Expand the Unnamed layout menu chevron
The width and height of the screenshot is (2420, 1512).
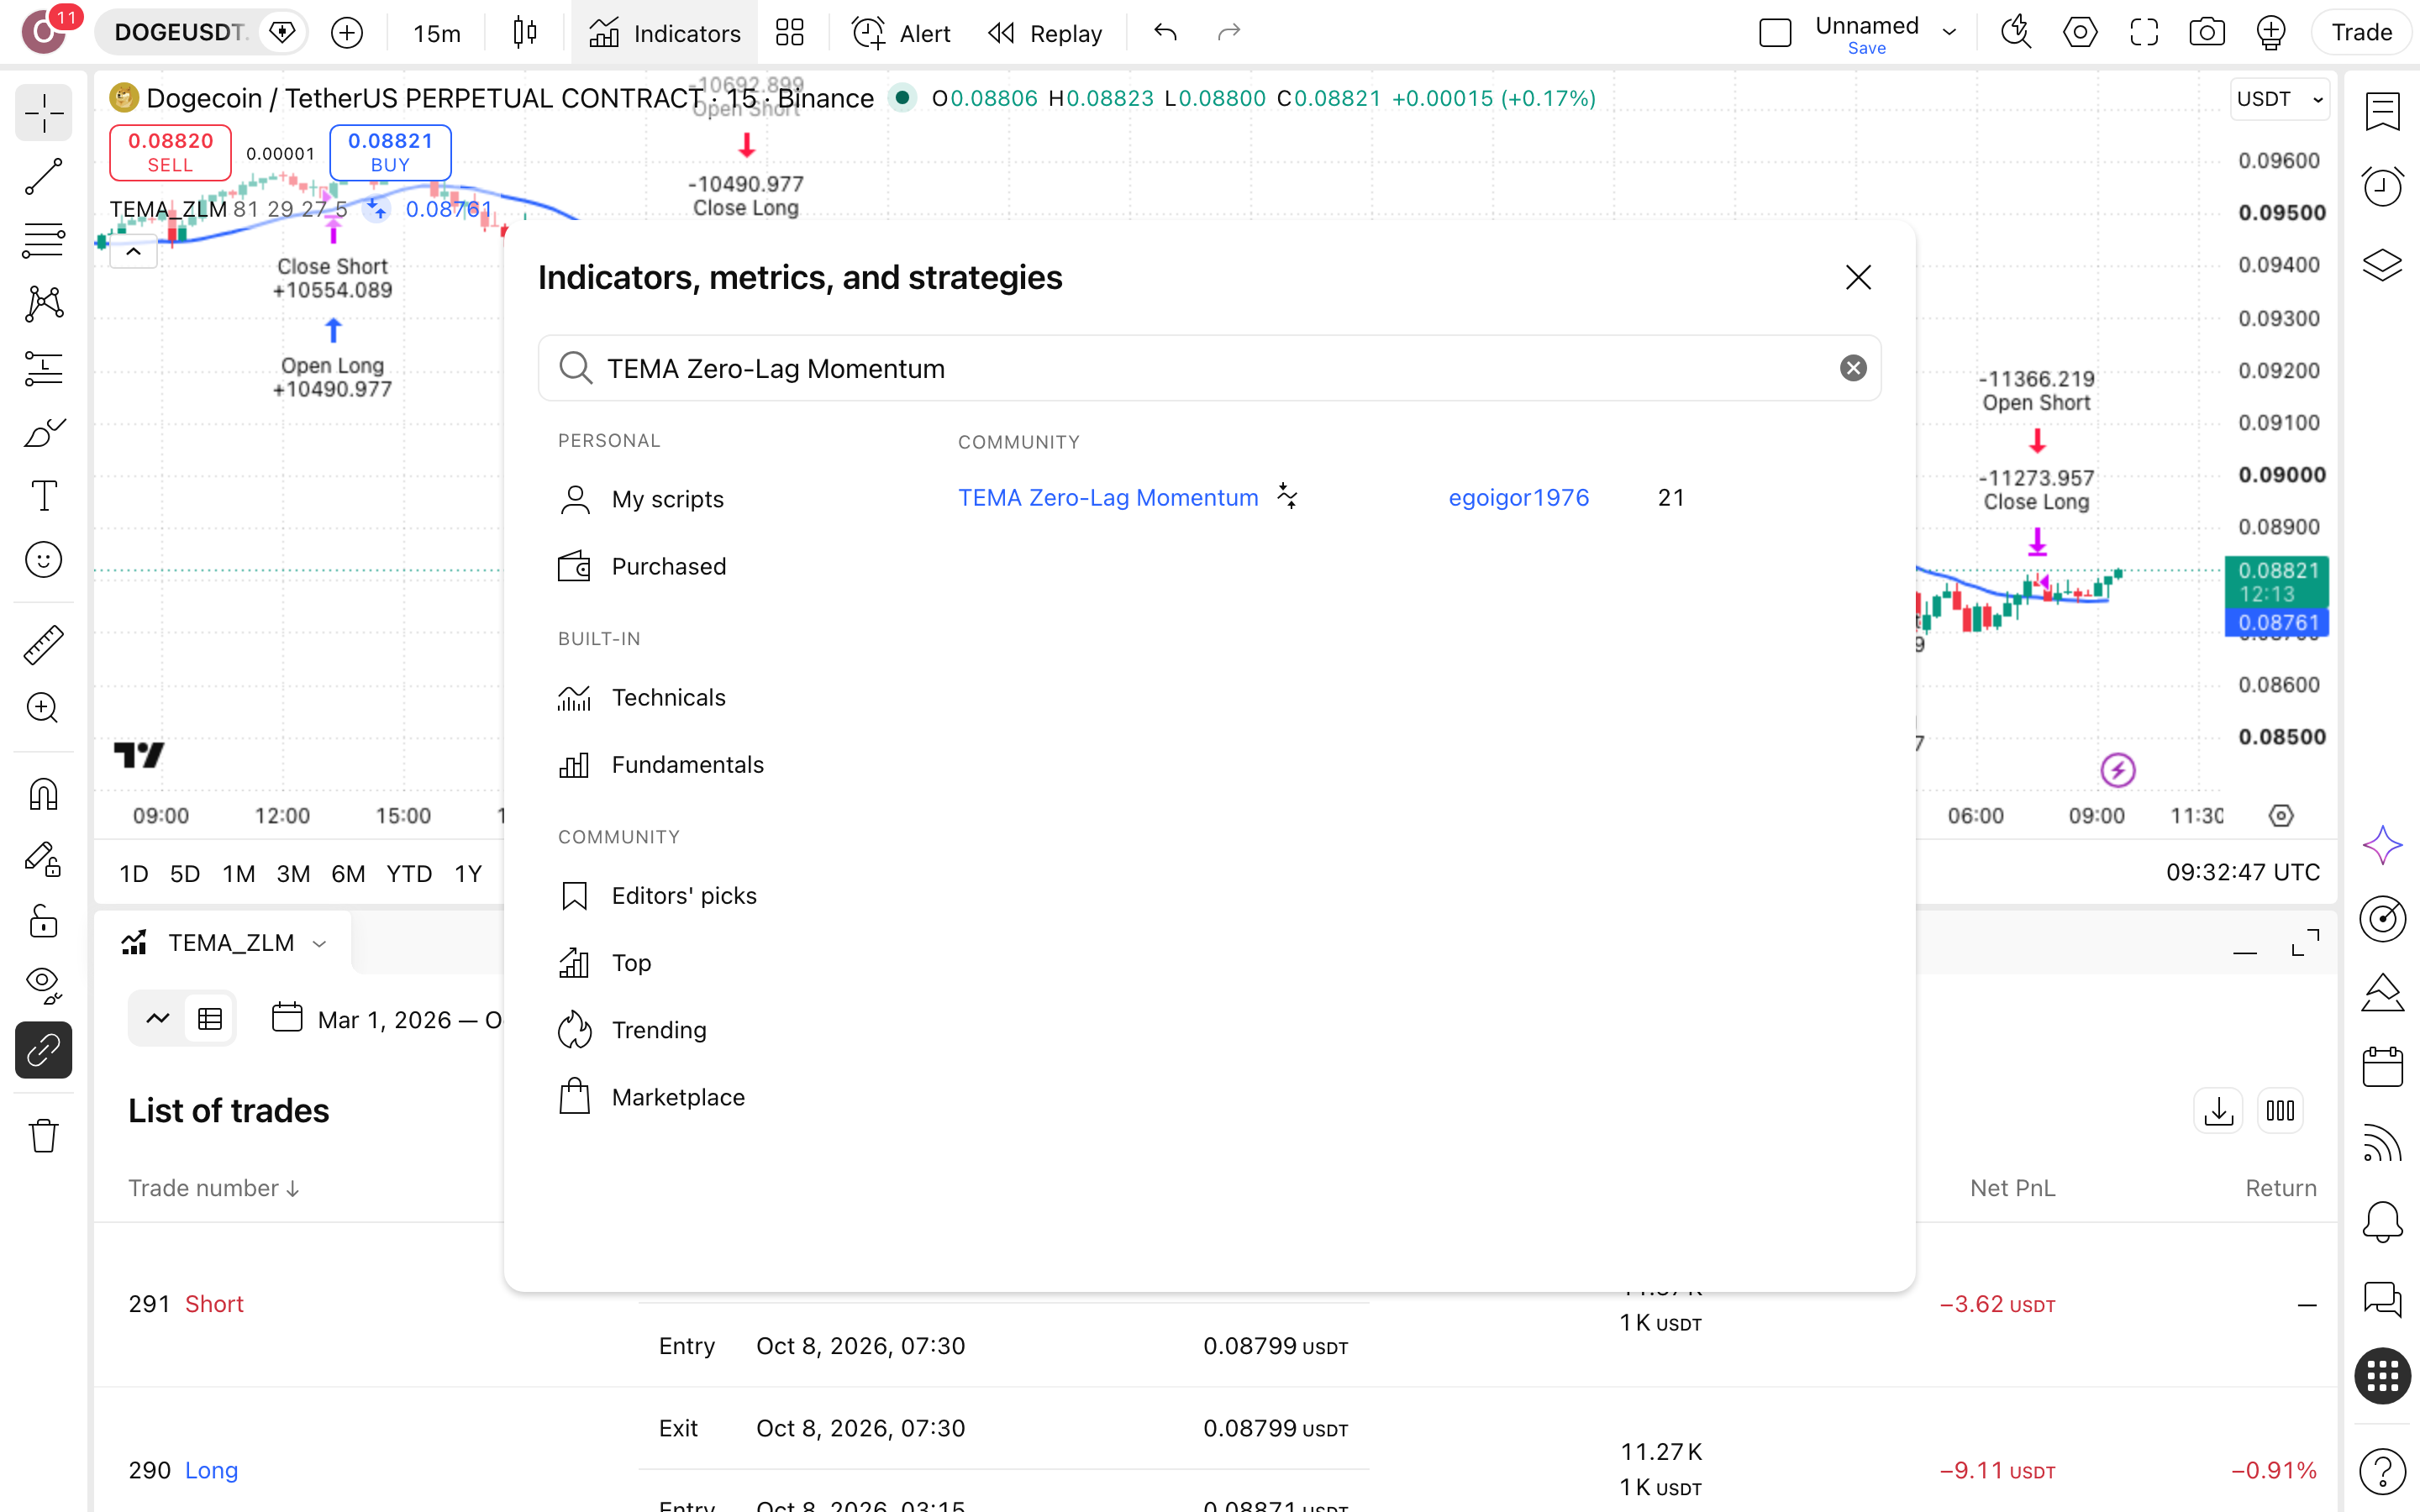tap(1949, 32)
